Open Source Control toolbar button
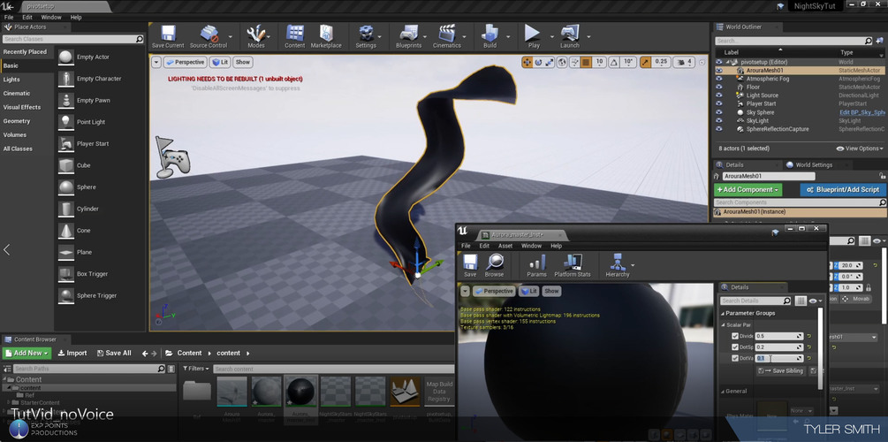888x442 pixels. 209,37
